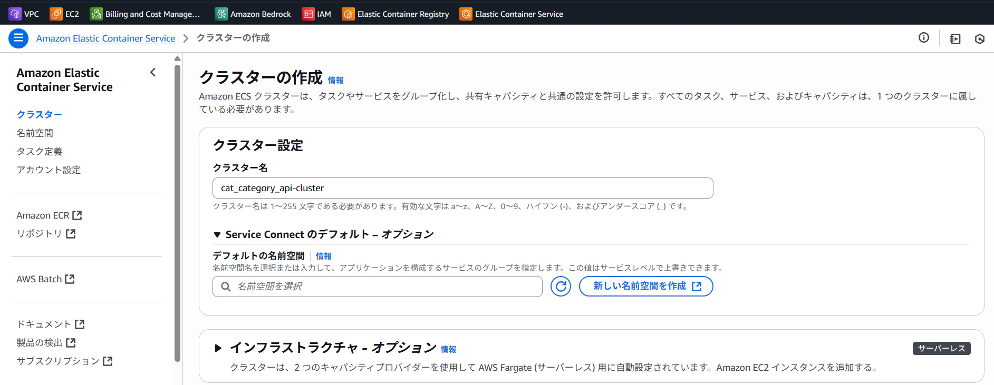Open the CloudShell panel icon
The image size is (994, 385).
point(955,38)
